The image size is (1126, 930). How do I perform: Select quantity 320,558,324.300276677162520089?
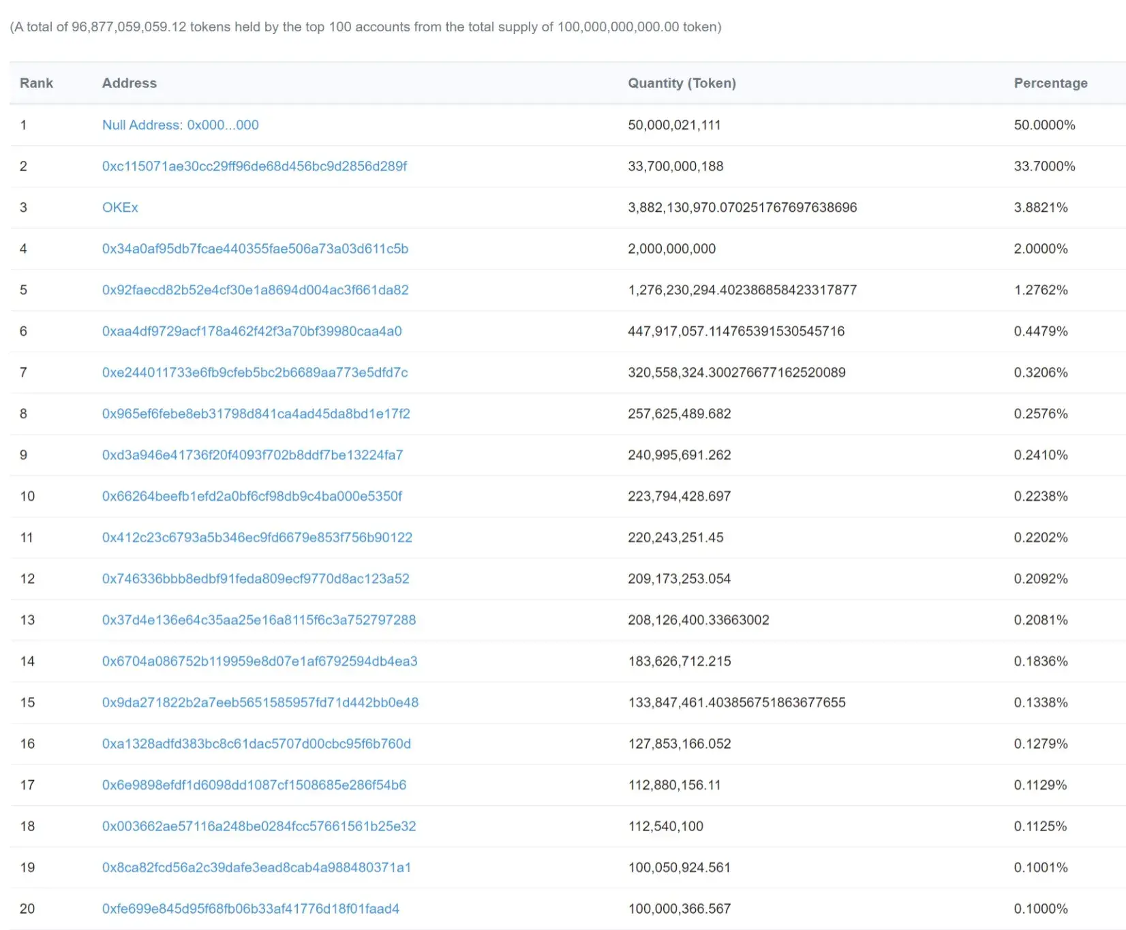(737, 372)
